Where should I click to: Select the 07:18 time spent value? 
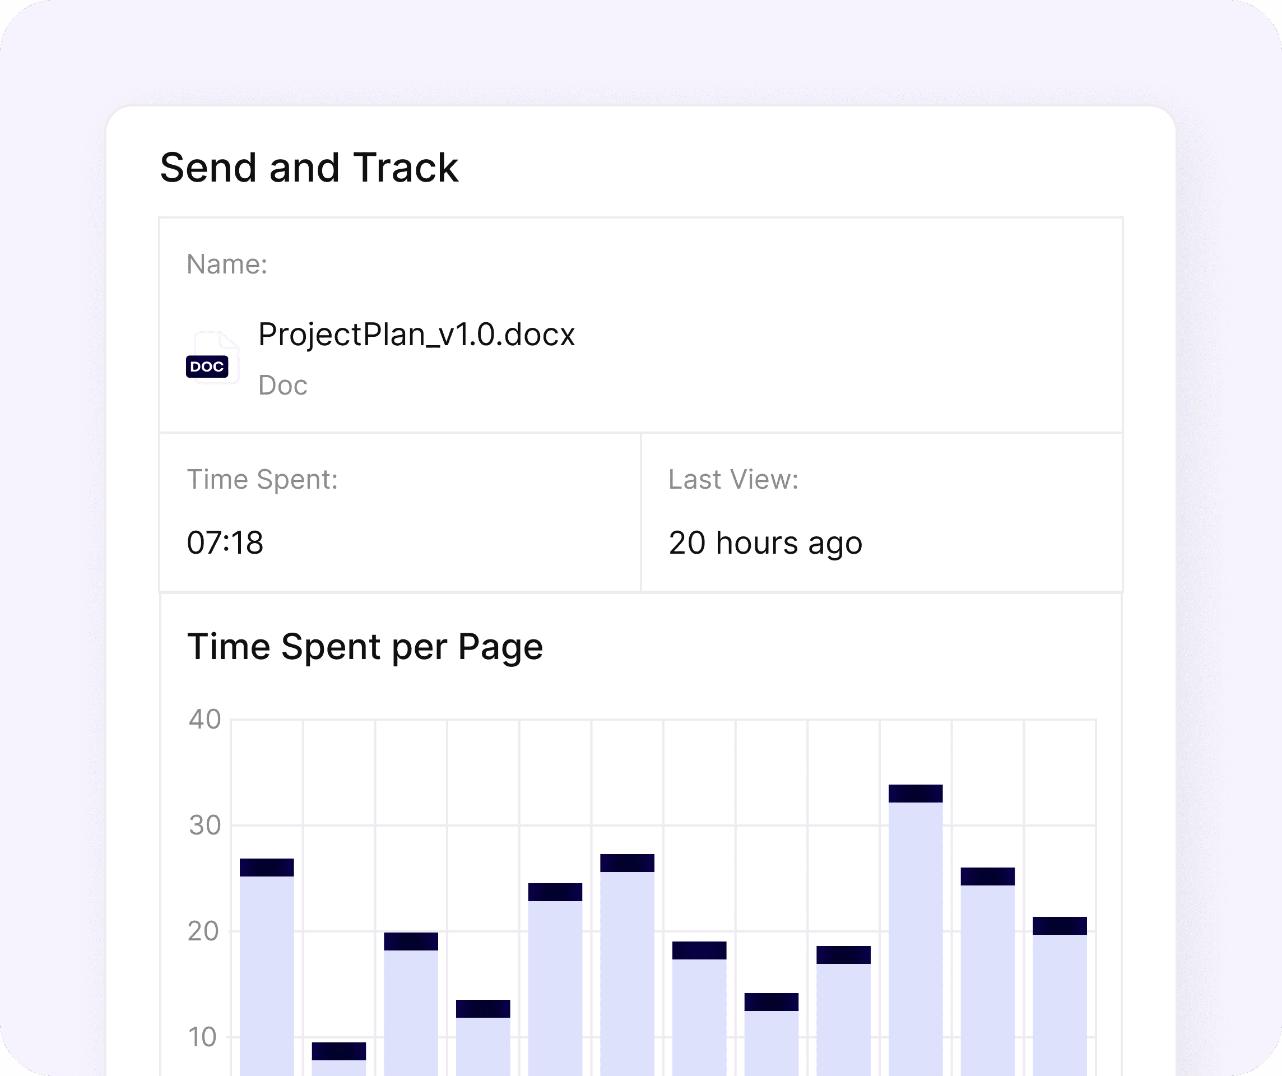225,542
